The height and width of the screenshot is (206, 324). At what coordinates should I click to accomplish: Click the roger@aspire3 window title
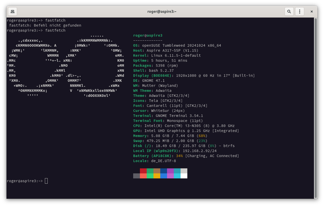point(162,12)
